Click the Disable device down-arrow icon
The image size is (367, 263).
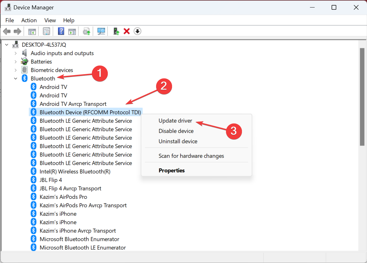coord(137,31)
